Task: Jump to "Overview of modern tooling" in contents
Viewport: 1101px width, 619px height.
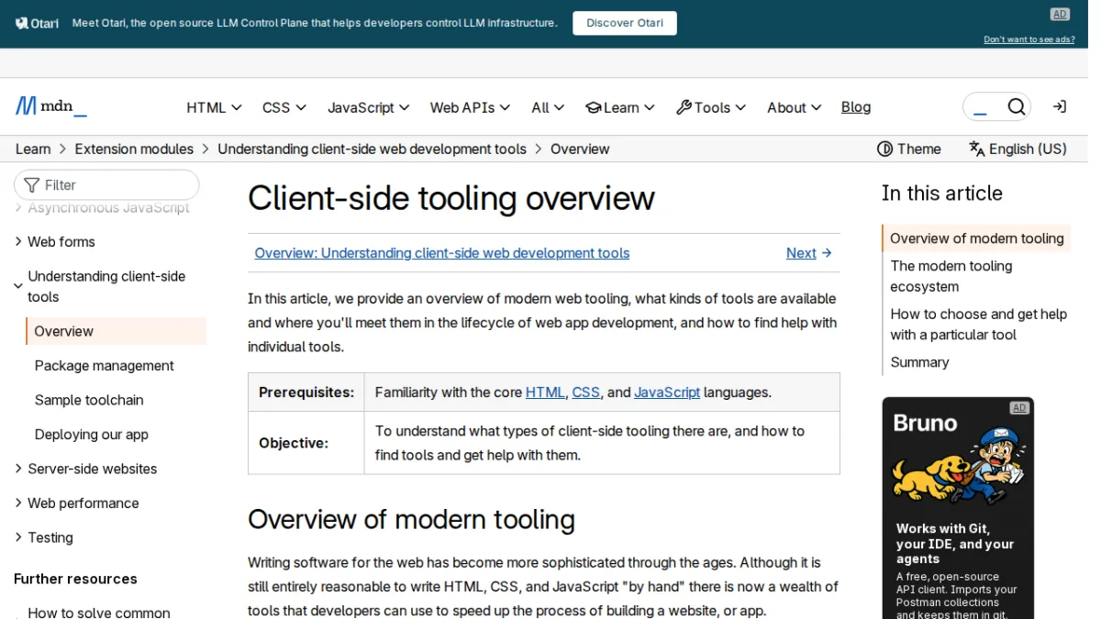Action: pyautogui.click(x=977, y=238)
